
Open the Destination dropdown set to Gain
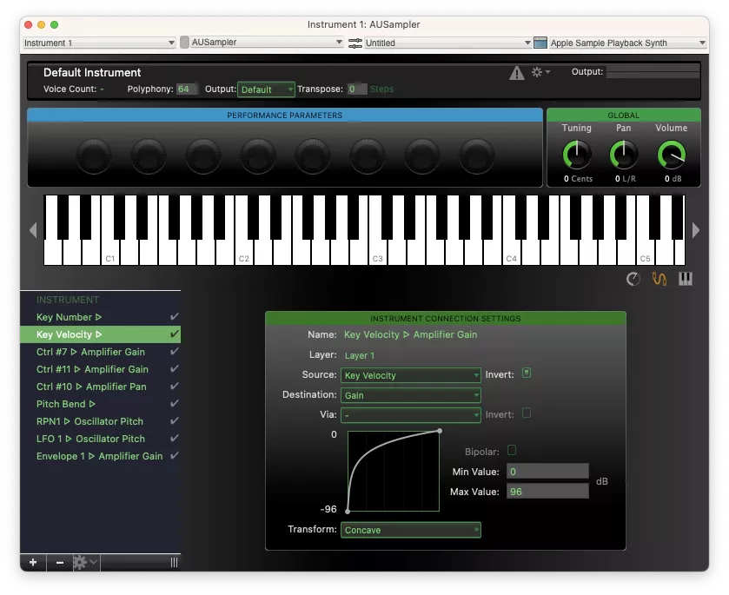(x=410, y=395)
